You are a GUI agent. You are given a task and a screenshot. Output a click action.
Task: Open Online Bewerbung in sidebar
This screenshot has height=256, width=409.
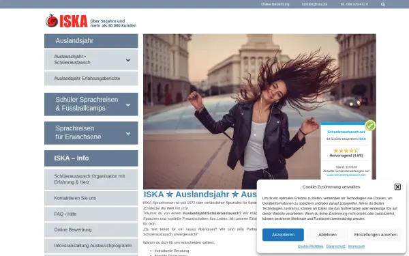click(91, 230)
